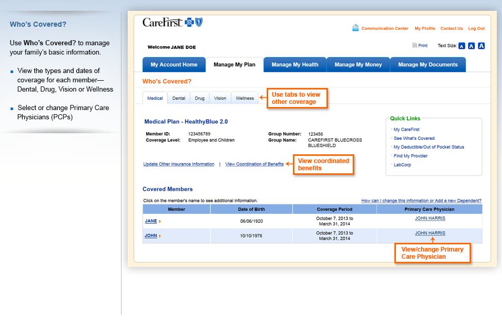Click the Date of Birth column header
This screenshot has height=322, width=502.
click(251, 209)
